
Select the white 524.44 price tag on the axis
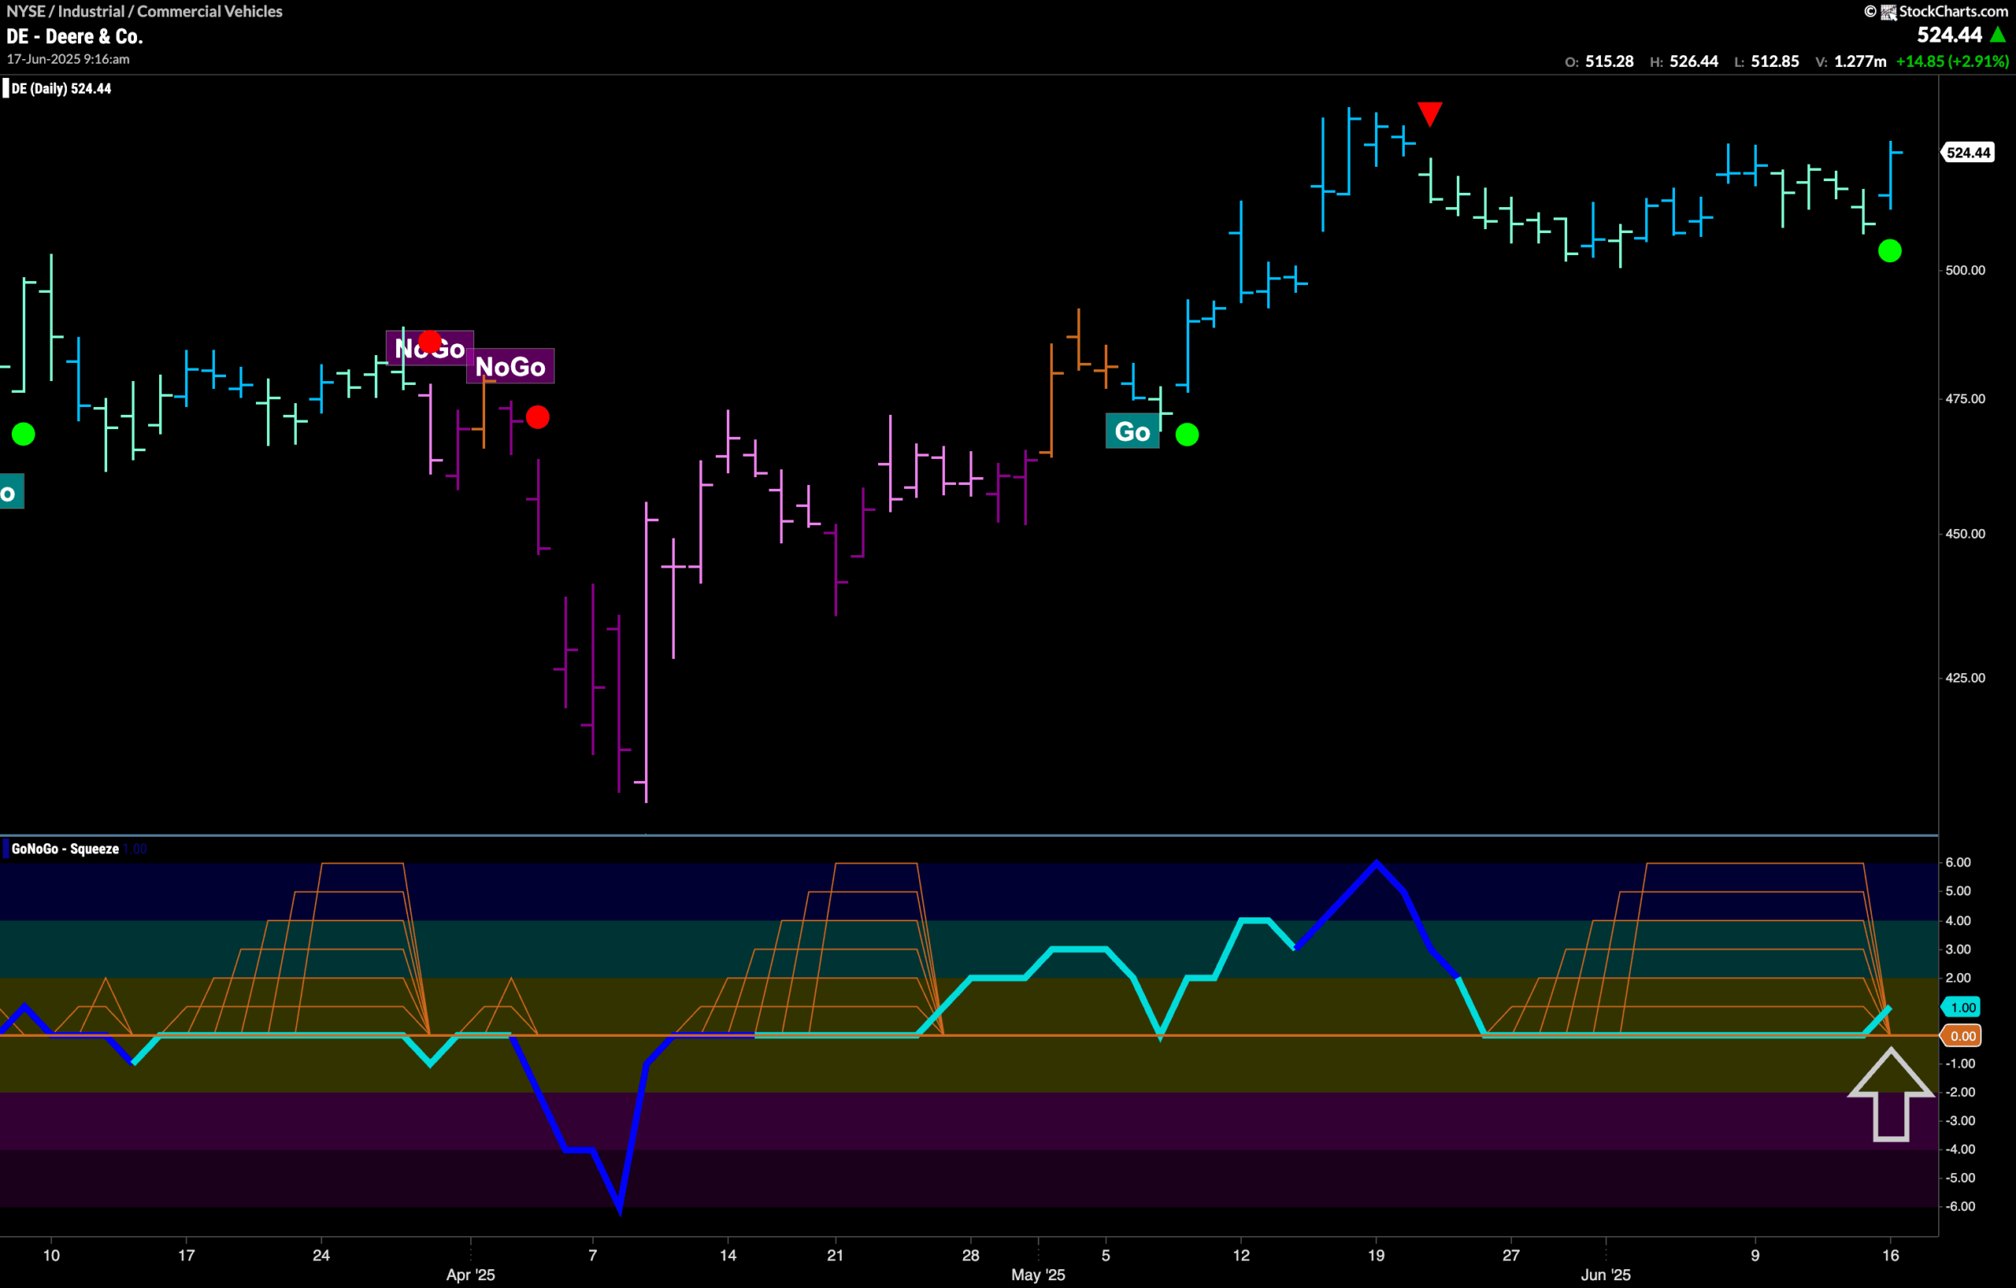tap(1968, 152)
